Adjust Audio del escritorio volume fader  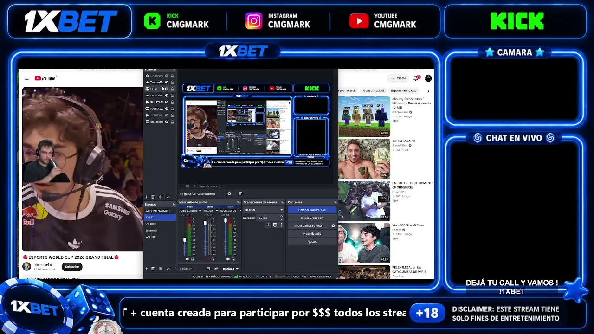coord(185,239)
